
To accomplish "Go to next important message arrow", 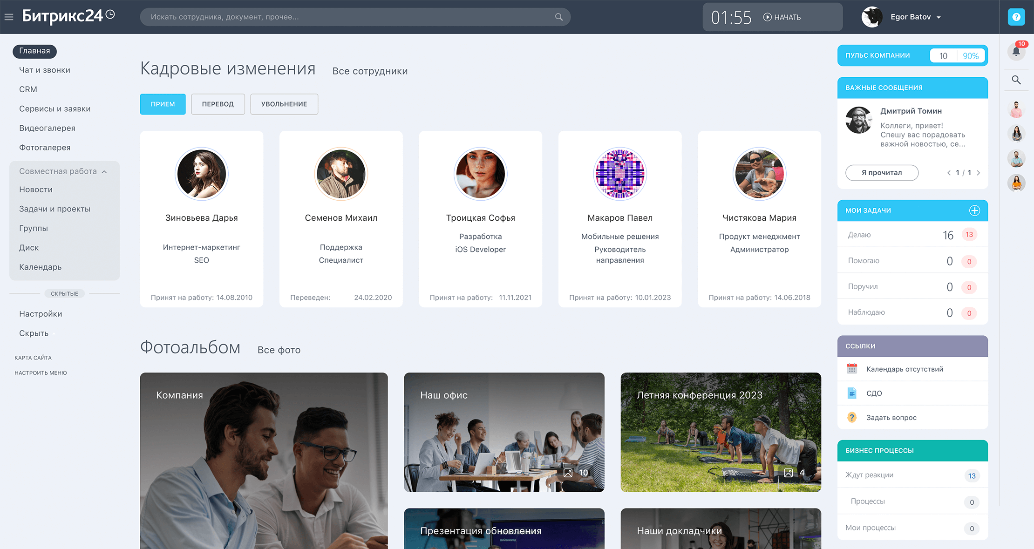I will (x=978, y=173).
